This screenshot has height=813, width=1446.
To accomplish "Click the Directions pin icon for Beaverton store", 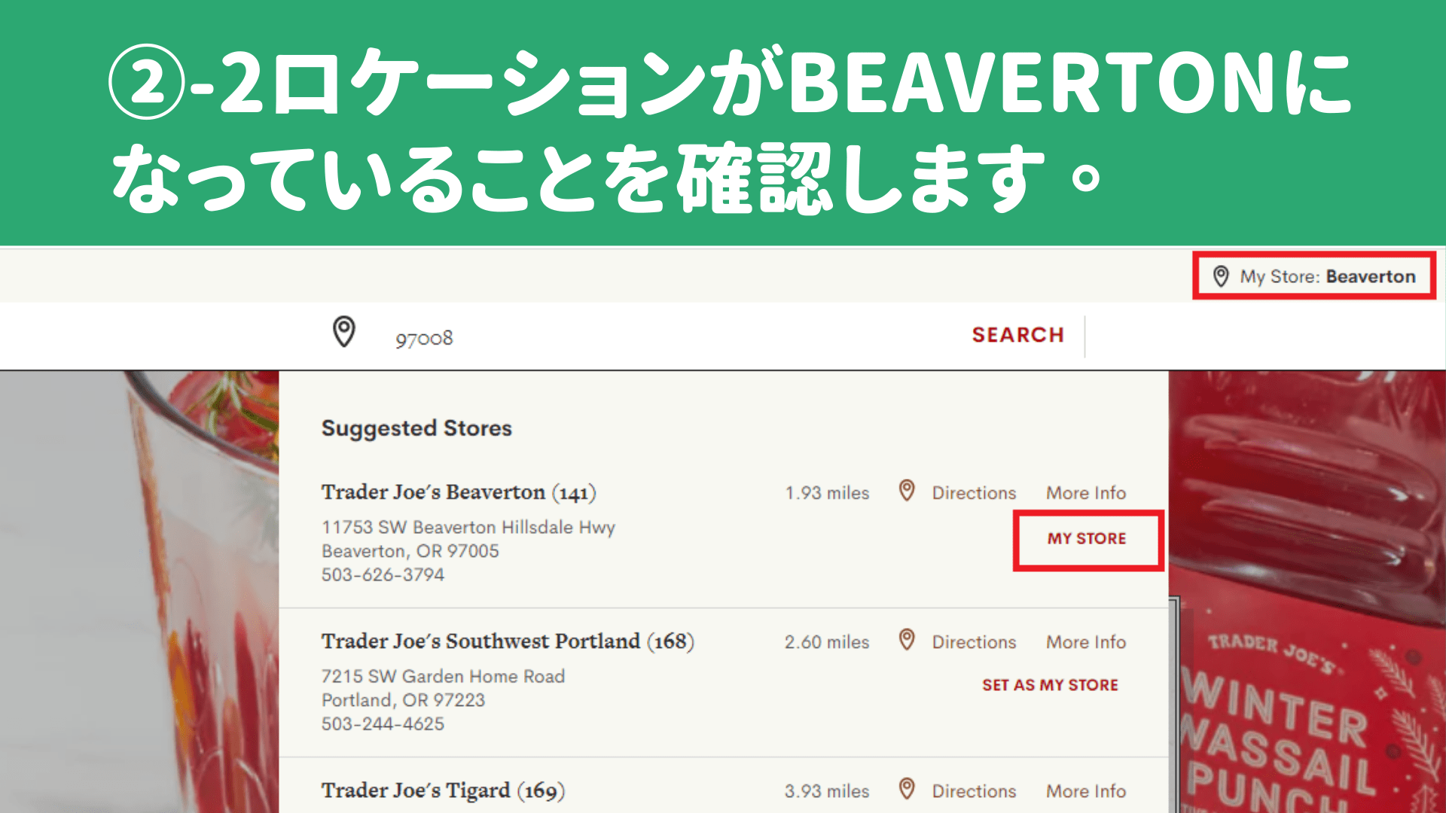I will coord(907,491).
